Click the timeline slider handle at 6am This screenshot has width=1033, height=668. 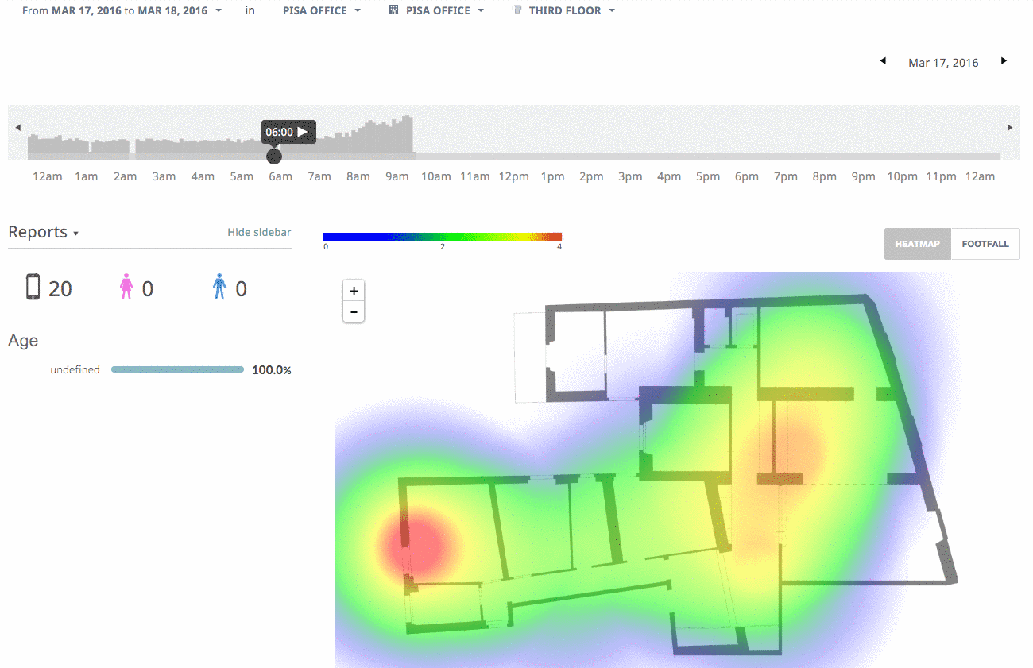pyautogui.click(x=274, y=156)
